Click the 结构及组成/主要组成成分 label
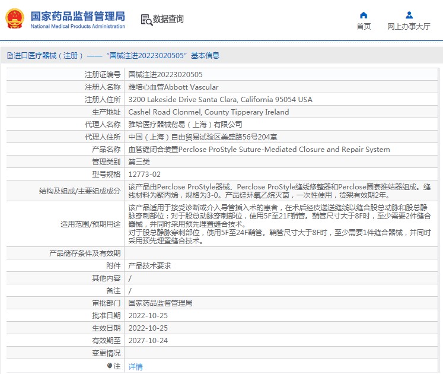The image size is (443, 374). tap(80, 191)
